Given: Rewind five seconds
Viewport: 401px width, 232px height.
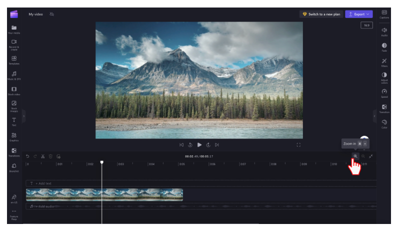Looking at the screenshot, I should point(190,145).
